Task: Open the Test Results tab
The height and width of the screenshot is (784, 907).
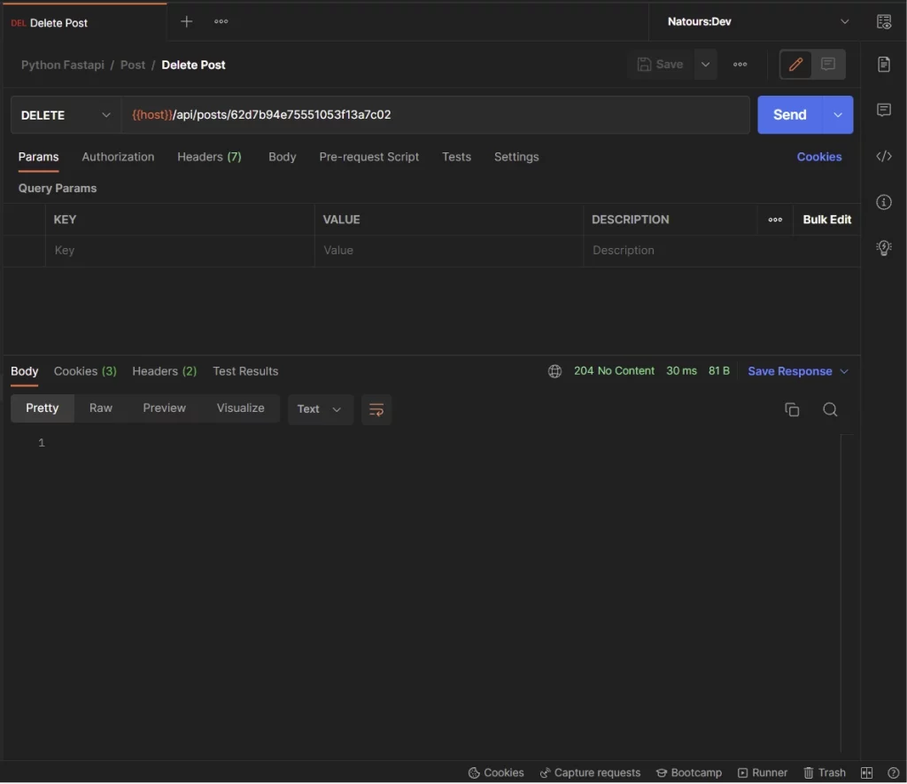Action: tap(244, 371)
